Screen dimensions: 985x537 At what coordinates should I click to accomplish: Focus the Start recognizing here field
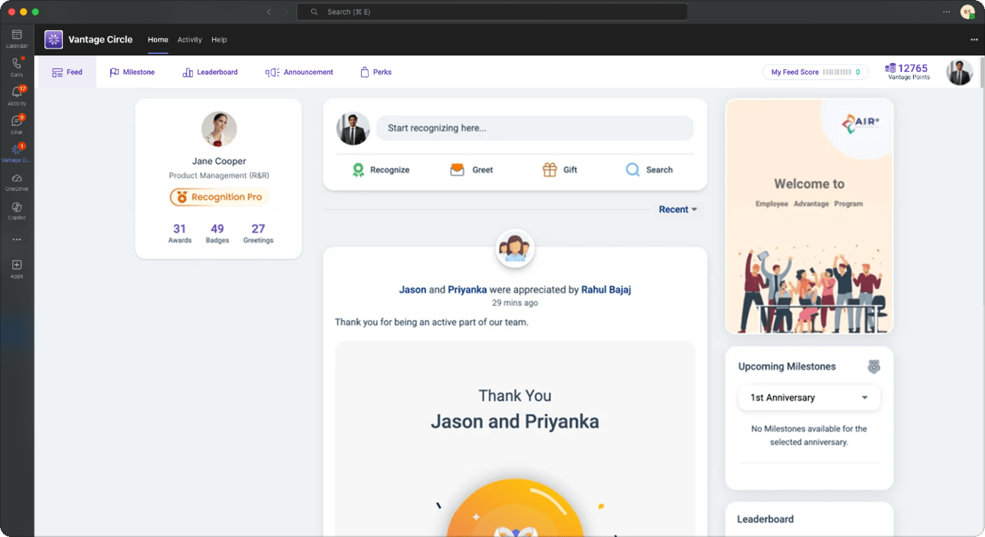(535, 128)
